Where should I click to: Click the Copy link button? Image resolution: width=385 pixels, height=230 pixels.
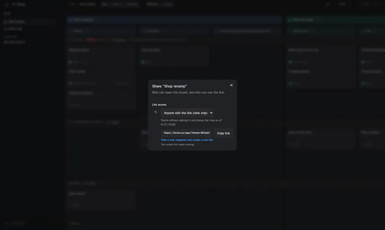pos(223,133)
